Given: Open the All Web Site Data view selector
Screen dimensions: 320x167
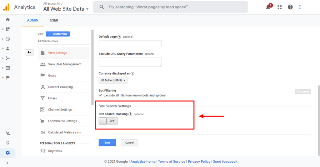Looking at the screenshot, I should (66, 9).
